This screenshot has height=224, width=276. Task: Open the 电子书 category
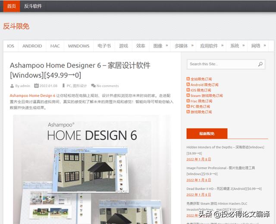104,46
